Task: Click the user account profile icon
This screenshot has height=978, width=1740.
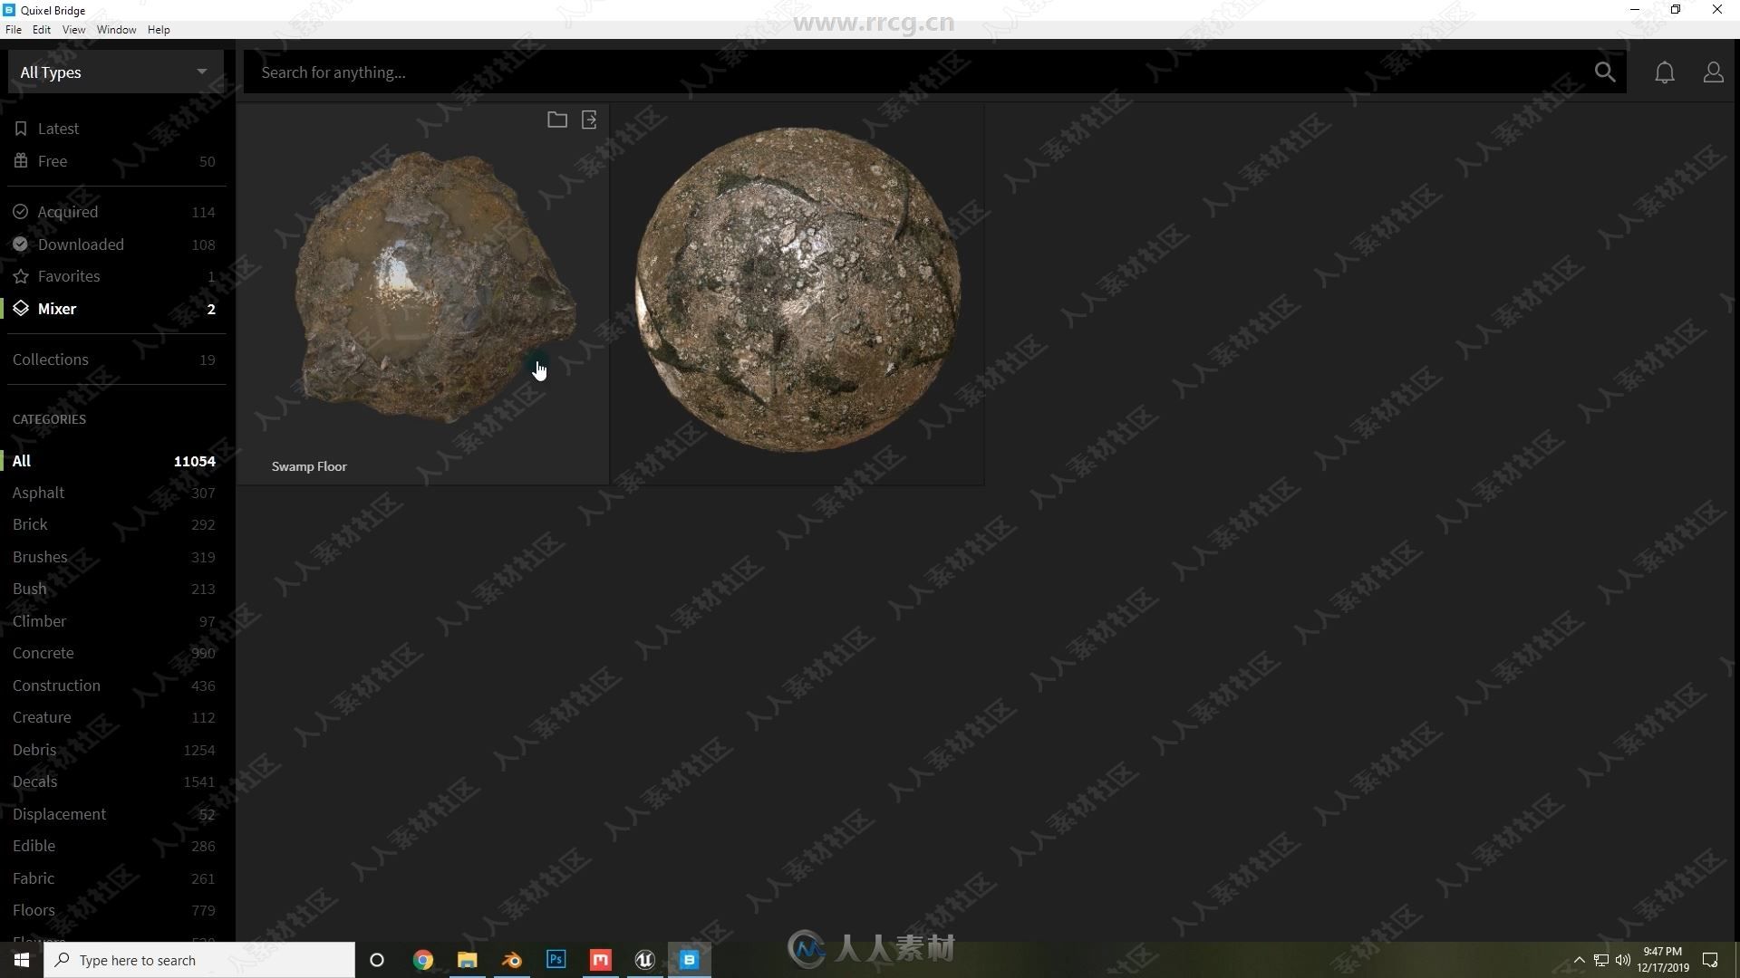Action: click(1714, 72)
